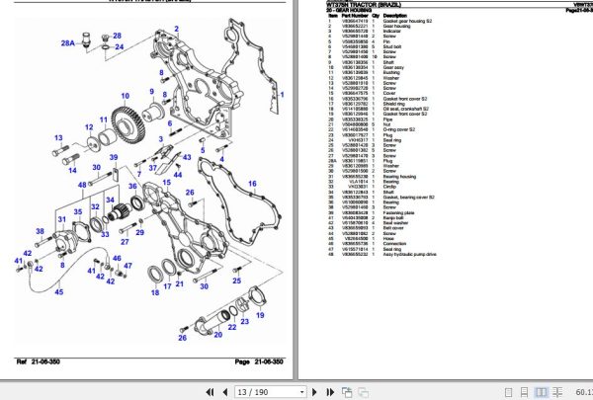Click the zoom percentage value 60.1
This screenshot has height=400, width=593.
coord(584,392)
